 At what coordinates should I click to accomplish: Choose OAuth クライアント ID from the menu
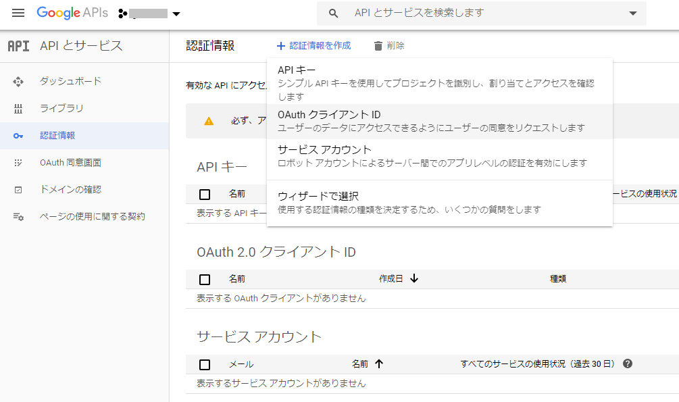click(x=440, y=122)
